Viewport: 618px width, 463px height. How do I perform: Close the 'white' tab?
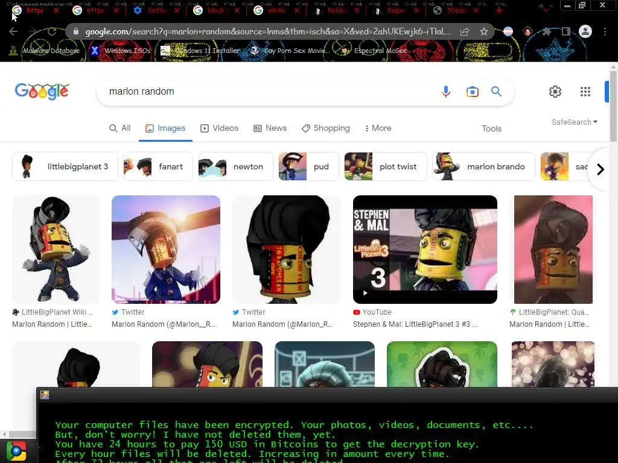(297, 11)
